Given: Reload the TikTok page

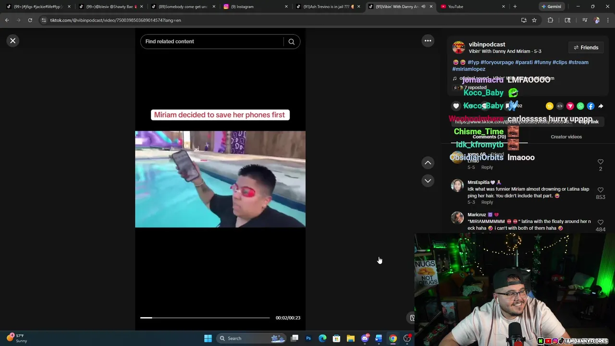Looking at the screenshot, I should coord(30,20).
